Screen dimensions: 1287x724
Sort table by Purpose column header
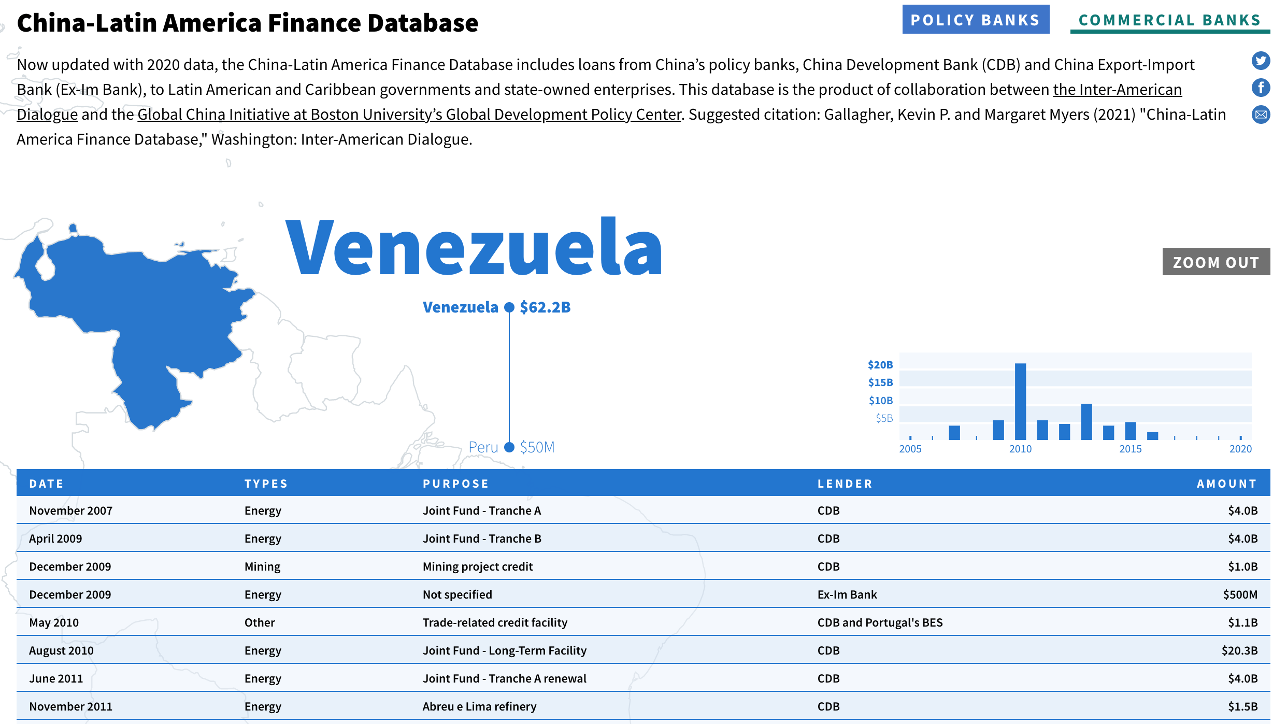pyautogui.click(x=455, y=484)
